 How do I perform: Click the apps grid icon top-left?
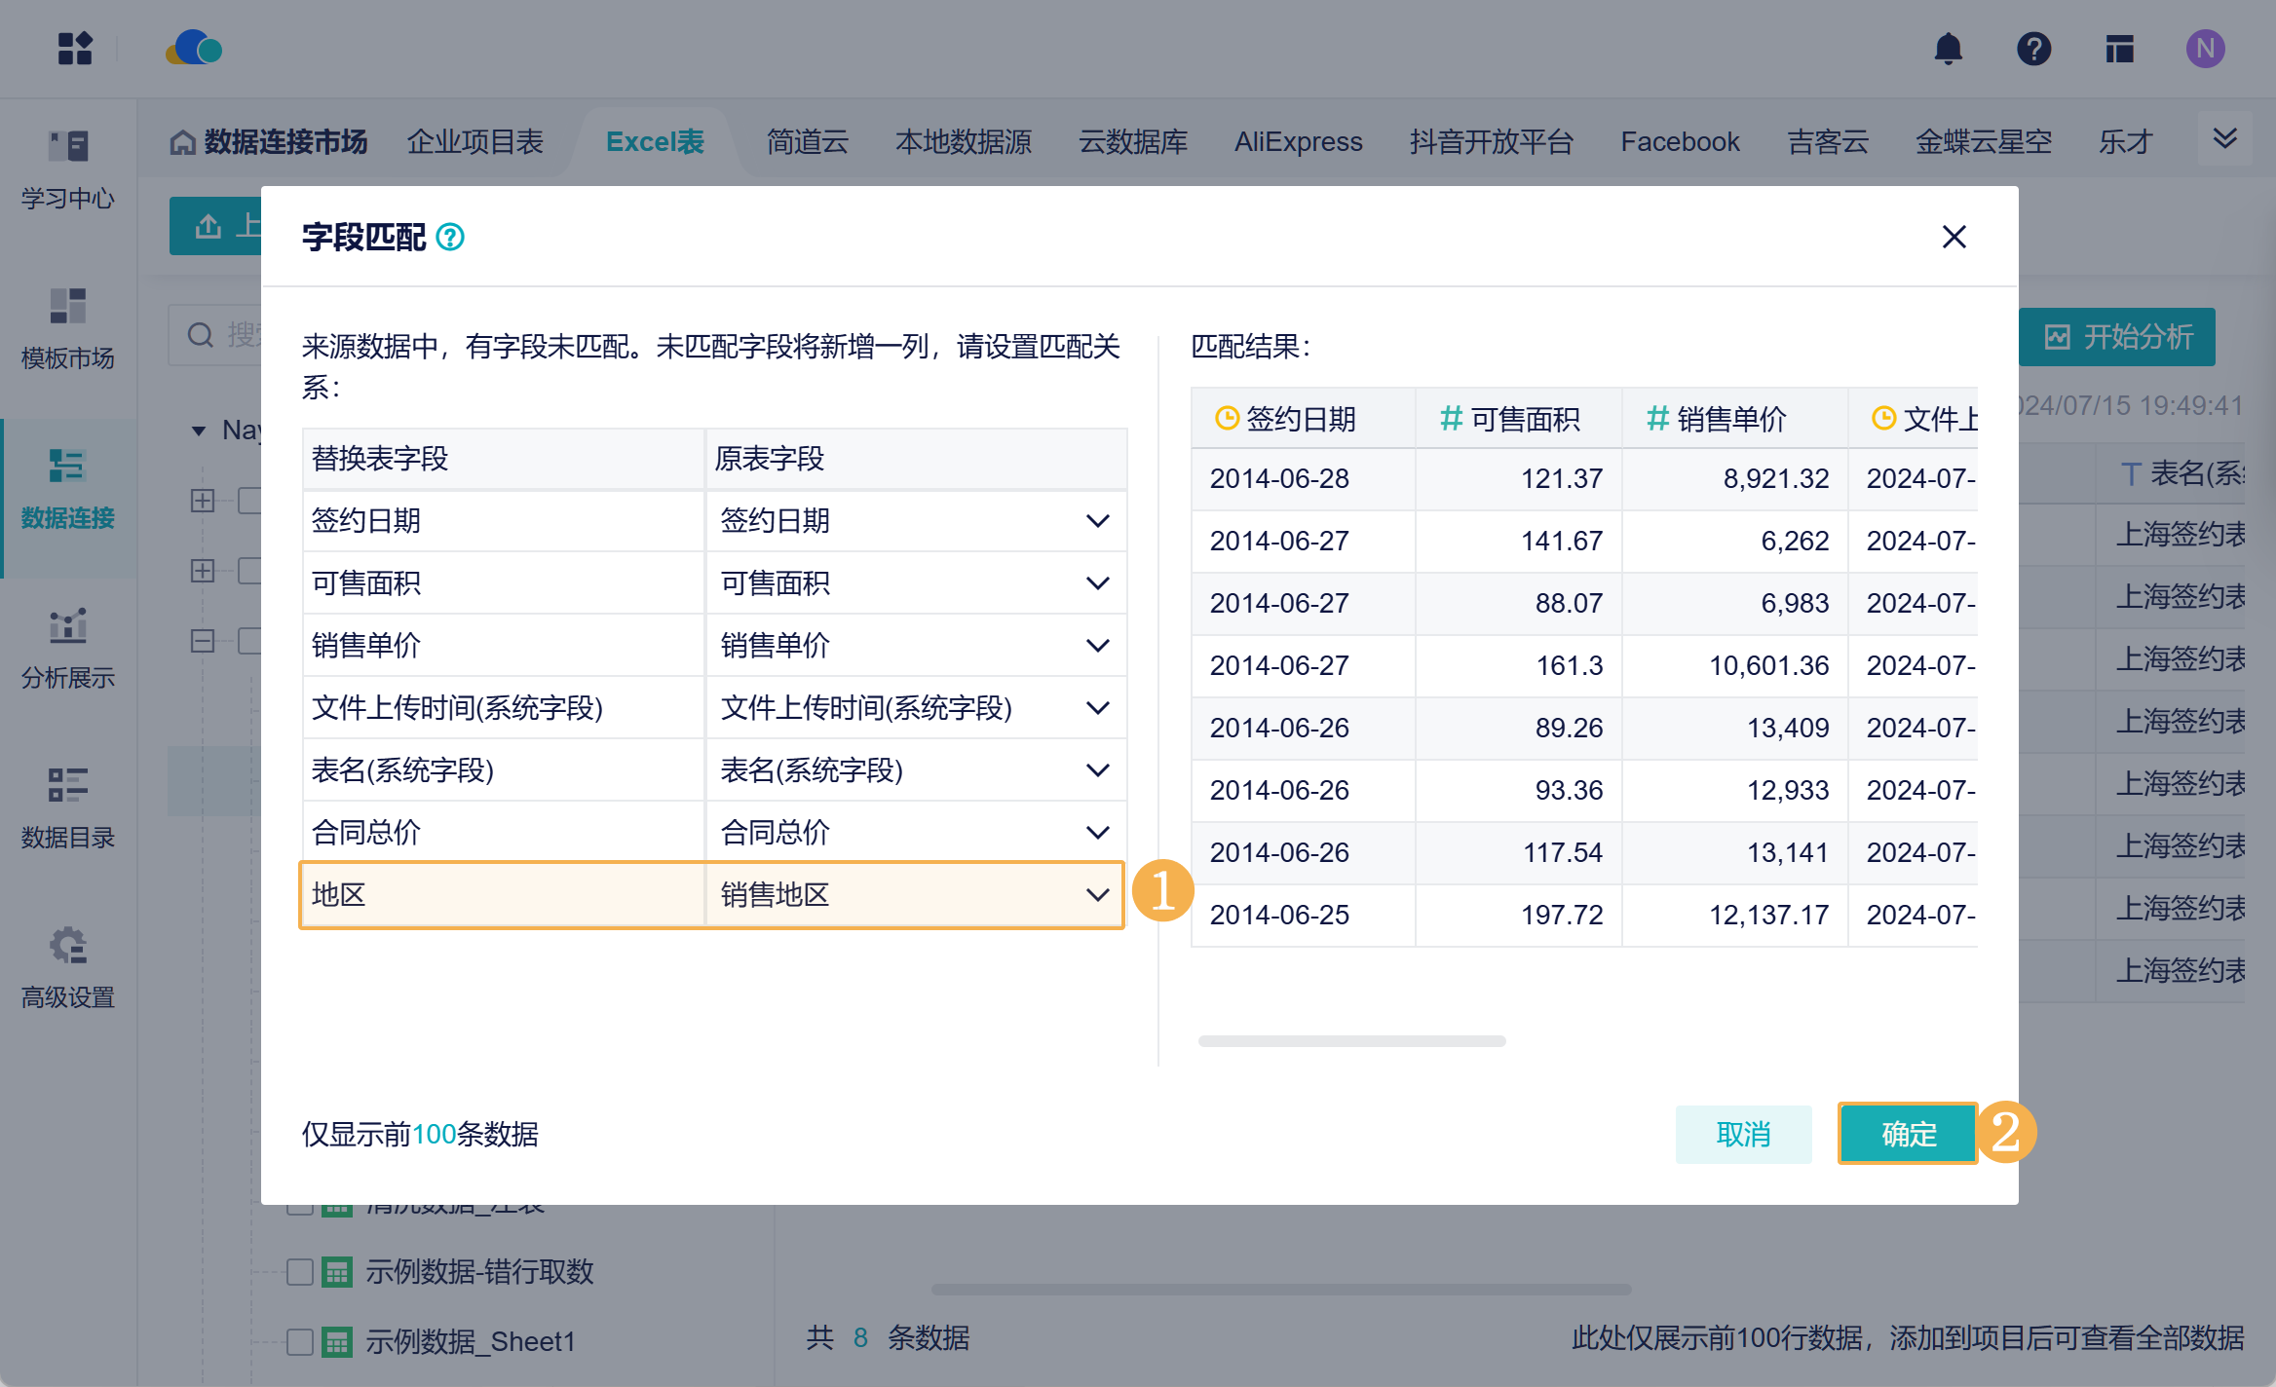[75, 49]
